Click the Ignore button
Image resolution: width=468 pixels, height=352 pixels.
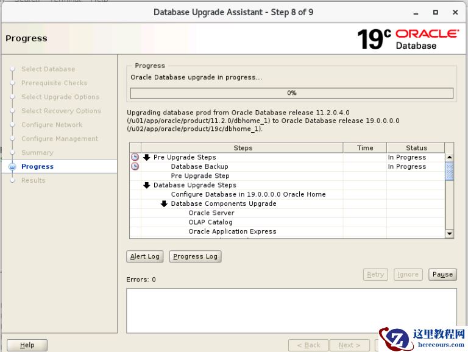[408, 275]
